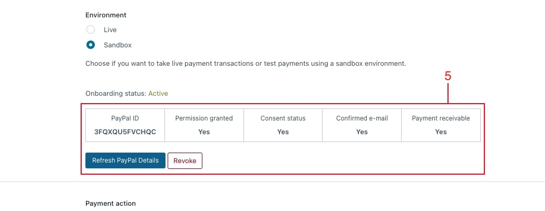Click the Yes value under Consent status
Screen dimensions: 545x211
pos(283,132)
